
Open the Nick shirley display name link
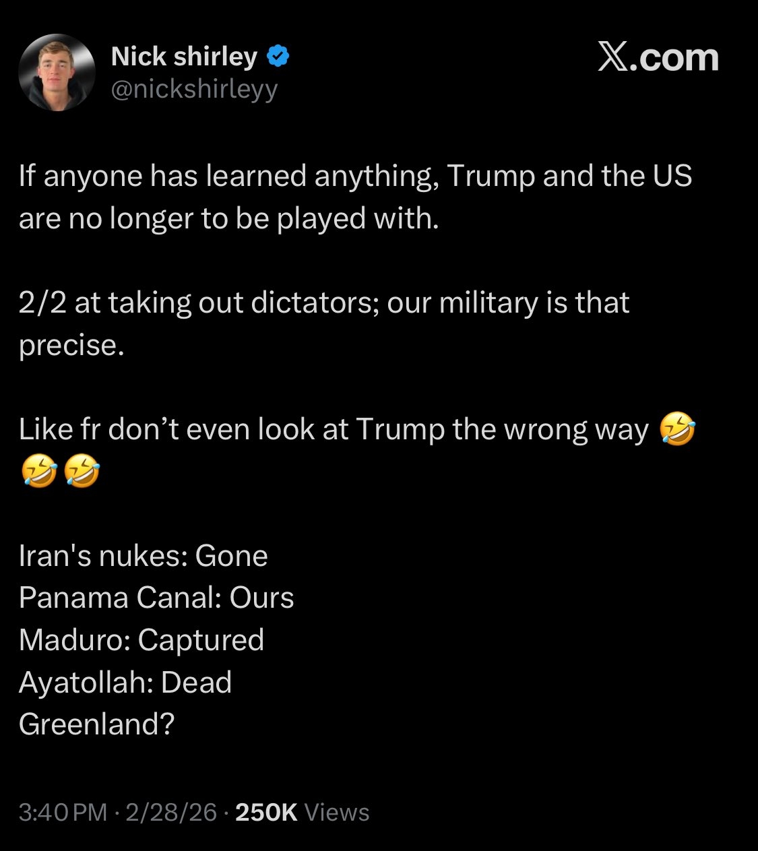[183, 57]
